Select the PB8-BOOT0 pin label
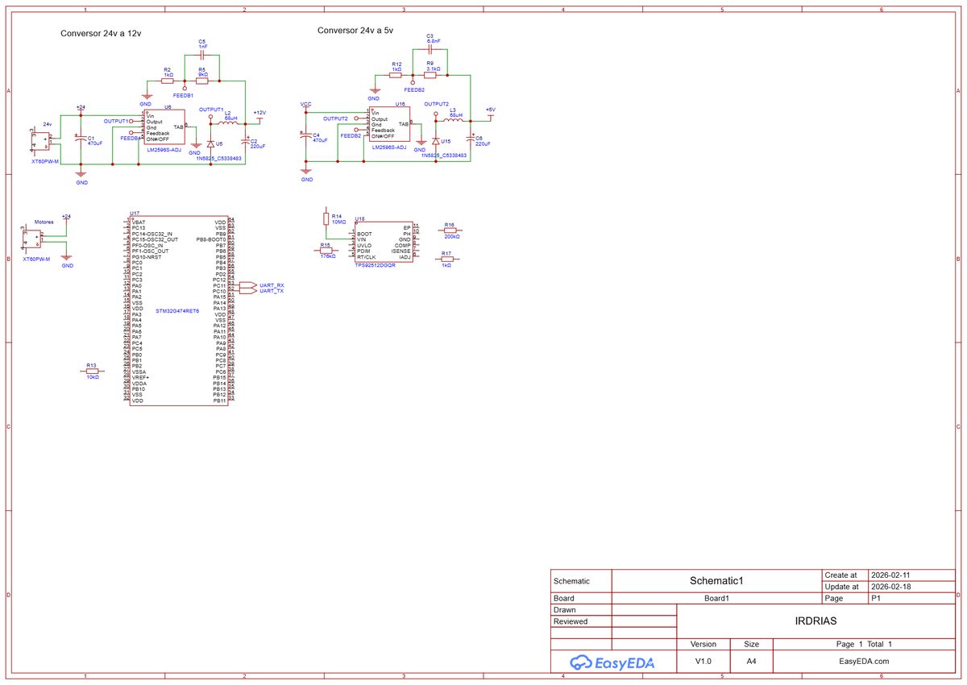This screenshot has width=967, height=685. point(211,239)
